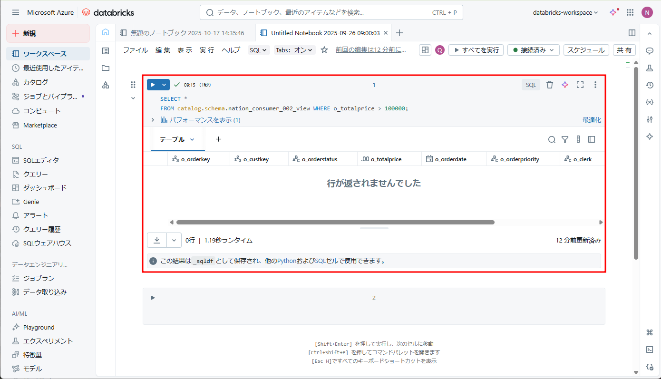Image resolution: width=661 pixels, height=379 pixels.
Task: Open the SQL language dropdown
Action: 259,50
